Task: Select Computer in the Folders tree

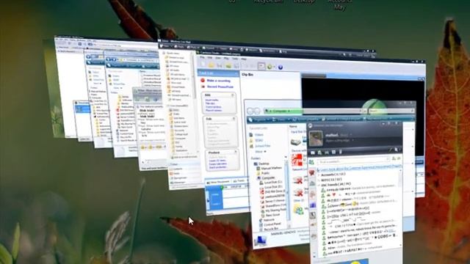Action: pyautogui.click(x=268, y=177)
